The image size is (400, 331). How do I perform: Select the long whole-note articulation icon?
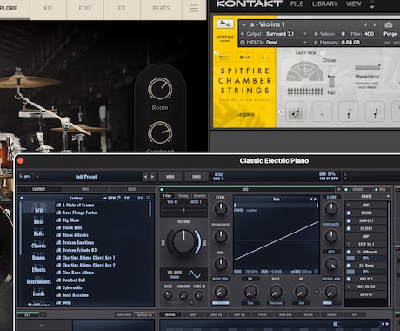(322, 111)
